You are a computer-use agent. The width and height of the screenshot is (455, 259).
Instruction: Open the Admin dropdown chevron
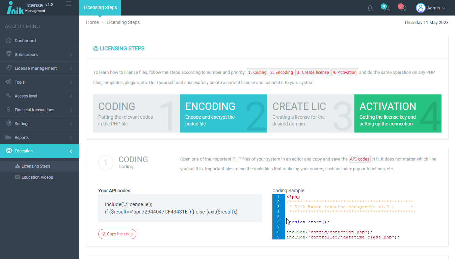coord(444,8)
